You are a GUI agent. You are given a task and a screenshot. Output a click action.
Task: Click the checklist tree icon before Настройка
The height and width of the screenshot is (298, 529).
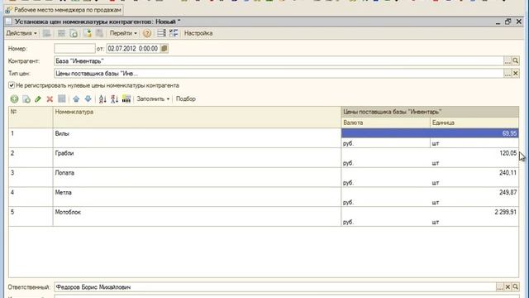coord(174,33)
